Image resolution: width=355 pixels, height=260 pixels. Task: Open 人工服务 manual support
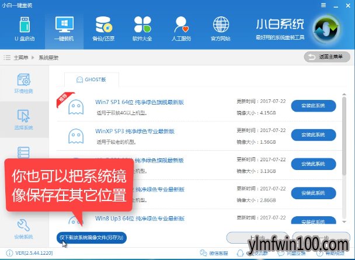tap(181, 29)
